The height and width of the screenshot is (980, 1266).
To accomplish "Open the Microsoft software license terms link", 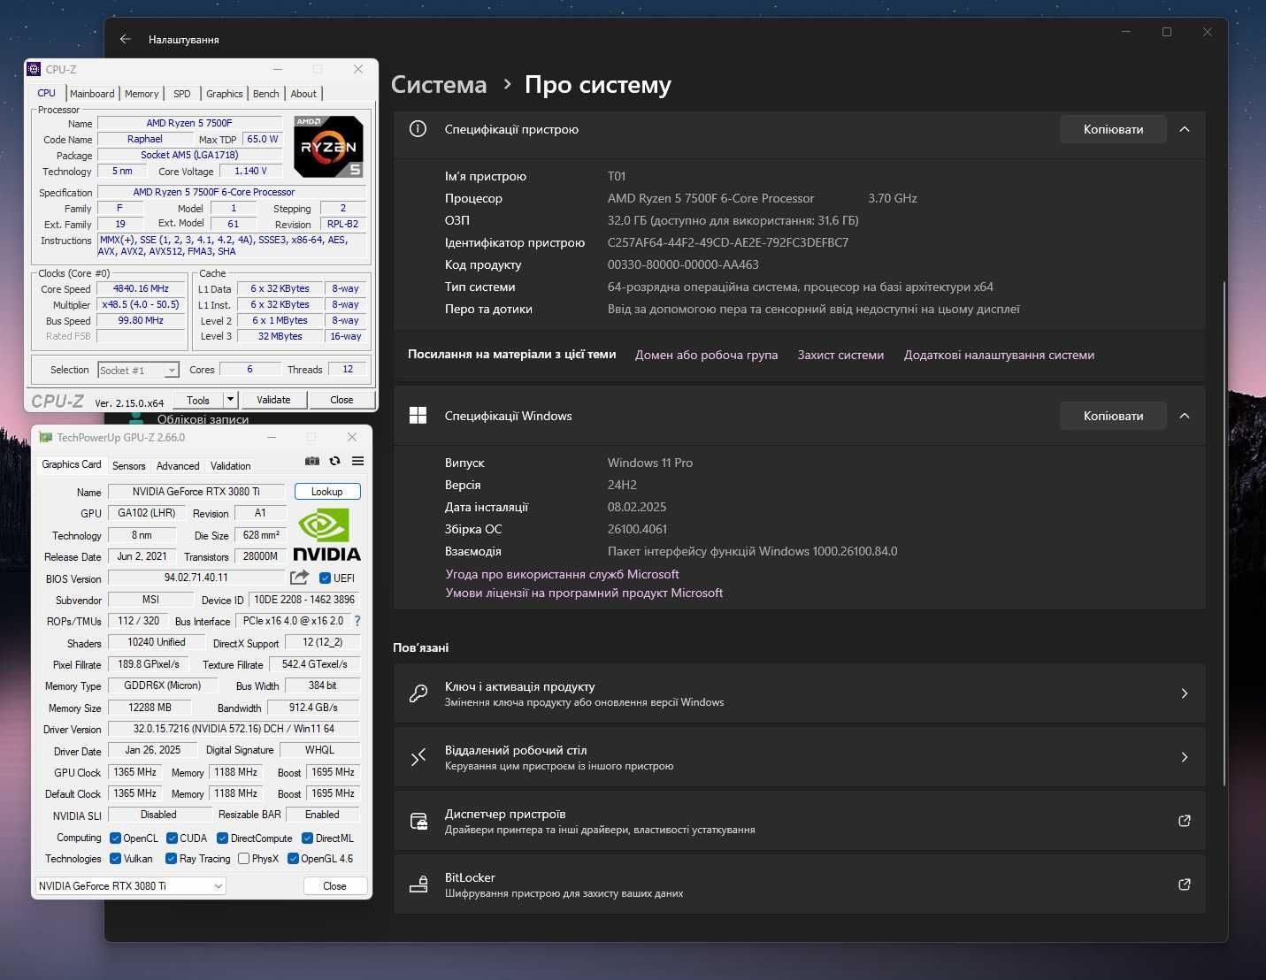I will click(x=584, y=593).
